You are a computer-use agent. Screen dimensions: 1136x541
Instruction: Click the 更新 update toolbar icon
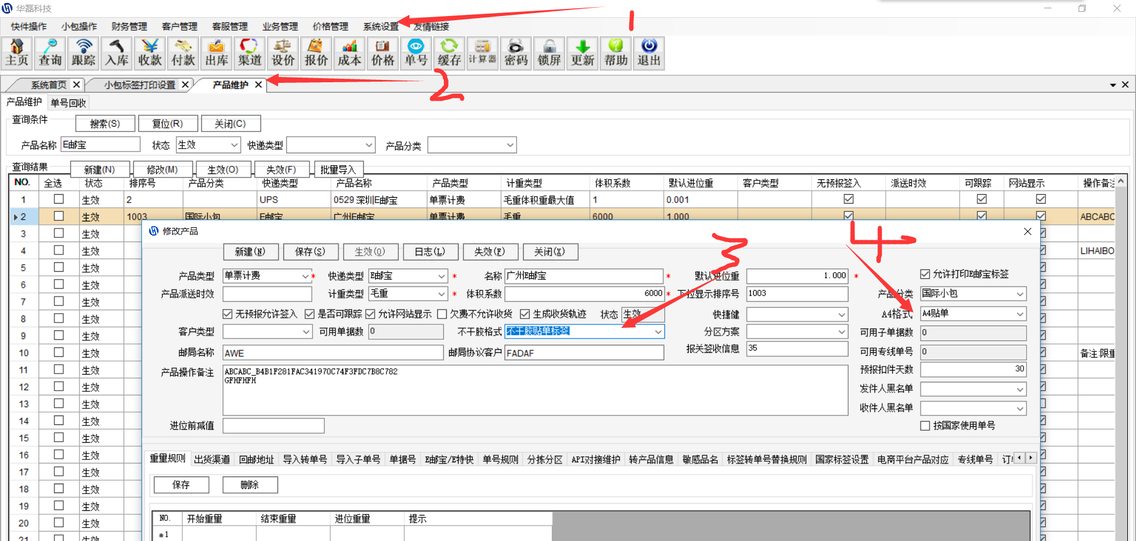582,53
